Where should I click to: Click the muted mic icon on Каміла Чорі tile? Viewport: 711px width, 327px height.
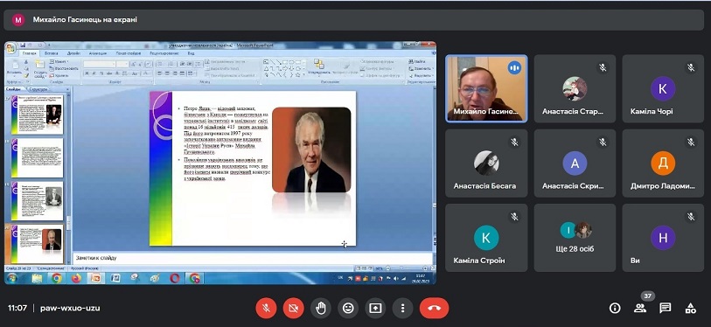point(691,67)
